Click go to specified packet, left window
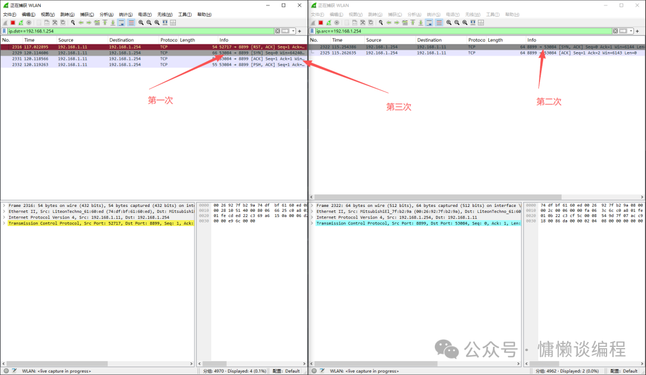The width and height of the screenshot is (646, 375). coord(97,23)
